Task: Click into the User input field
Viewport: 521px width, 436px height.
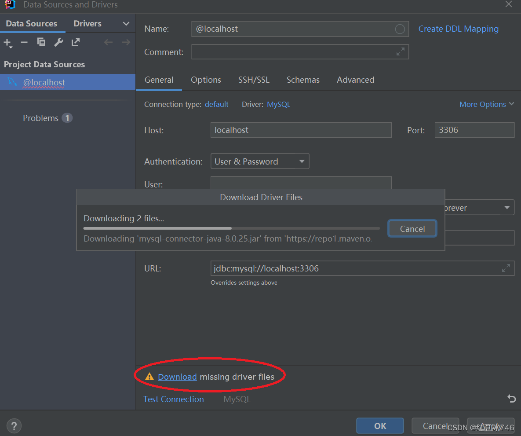Action: click(x=301, y=183)
